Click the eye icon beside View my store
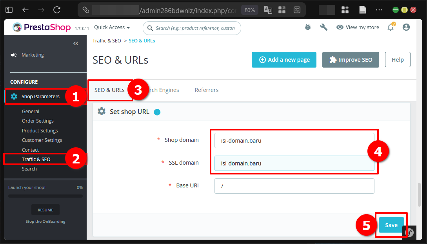The width and height of the screenshot is (427, 244). [340, 27]
